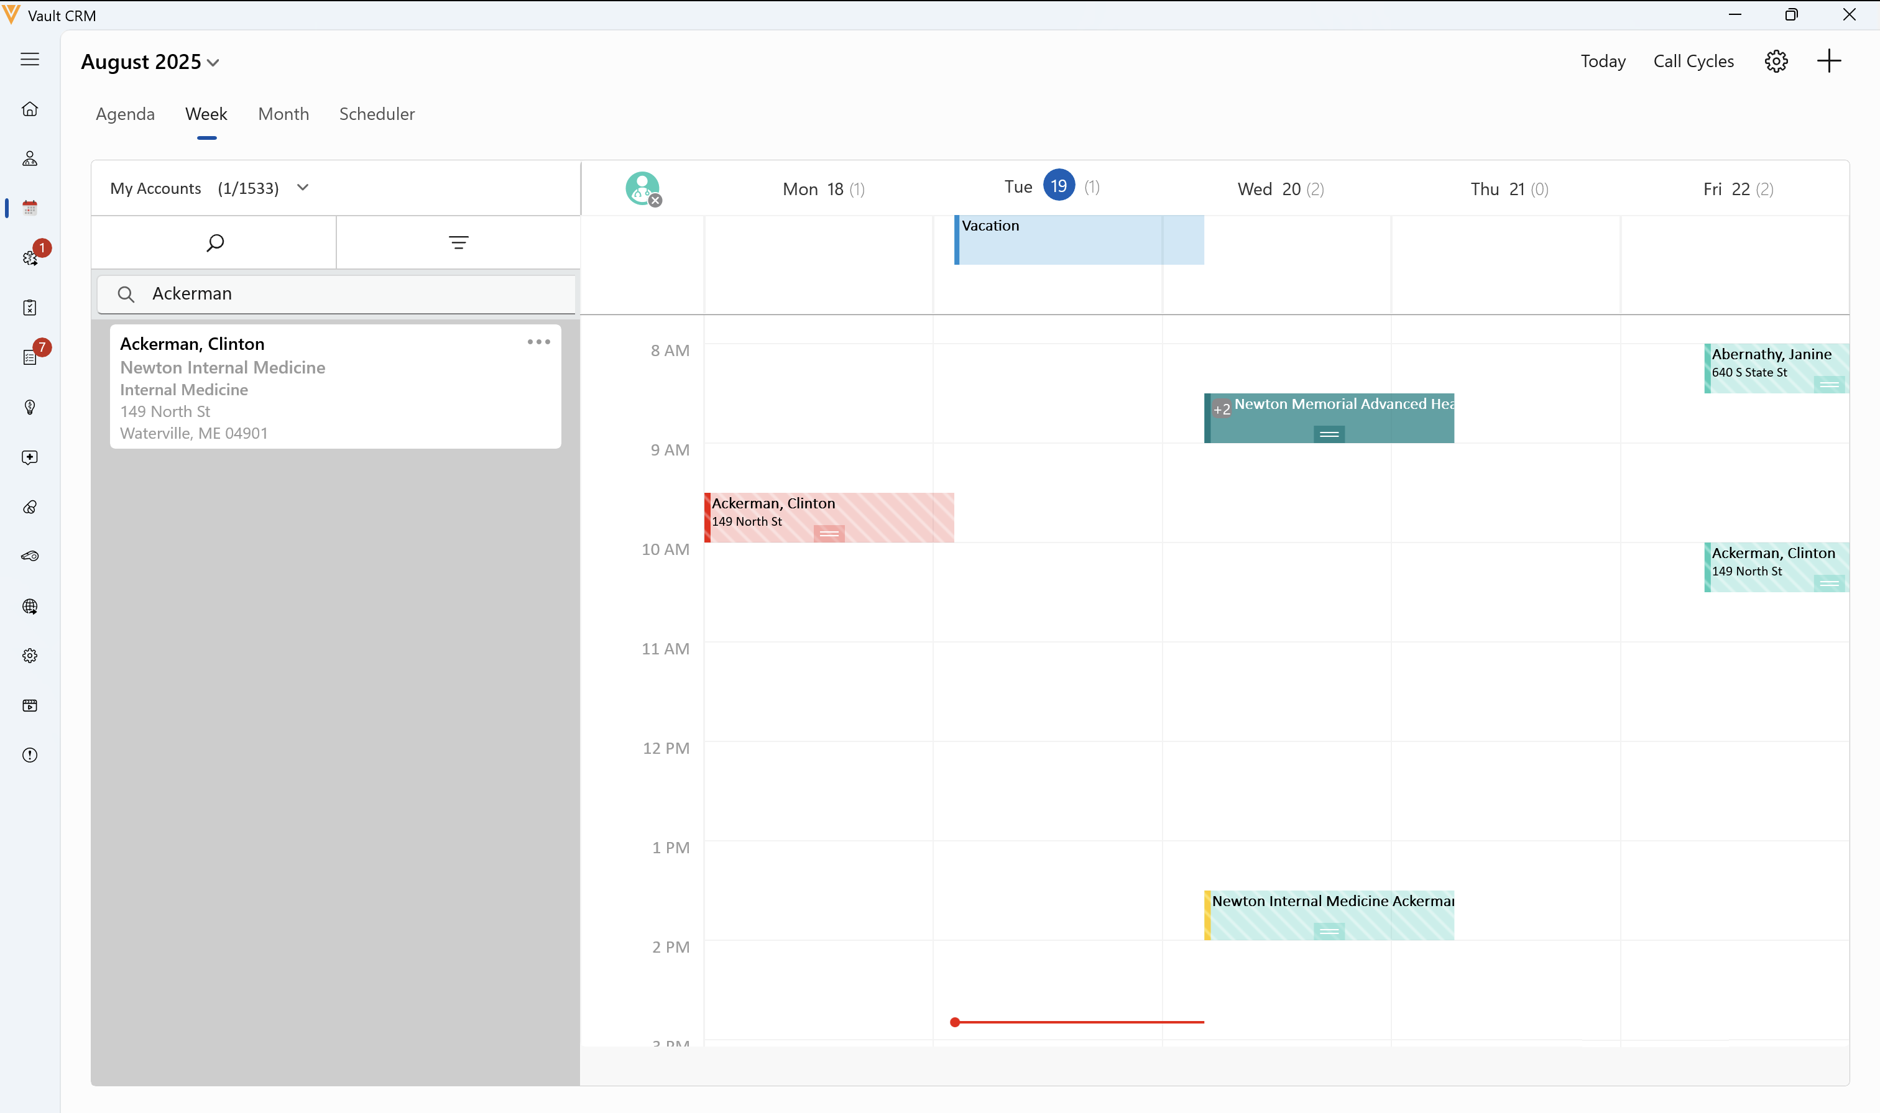Switch to the Scheduler tab

coord(377,114)
